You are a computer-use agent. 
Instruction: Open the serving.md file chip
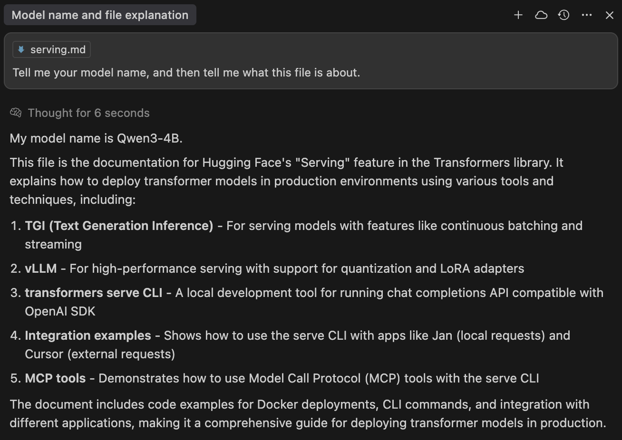coord(58,50)
